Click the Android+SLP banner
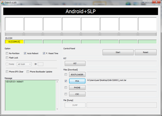This screenshot has height=116, width=162. click(80, 11)
